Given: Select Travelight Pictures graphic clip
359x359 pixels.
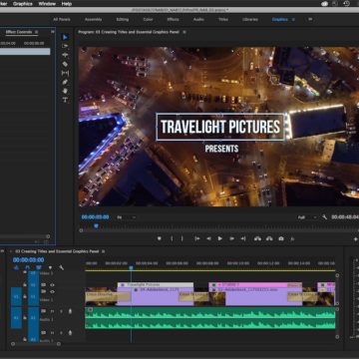Looking at the screenshot, I should point(156,285).
